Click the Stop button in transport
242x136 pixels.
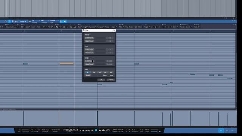(96, 130)
